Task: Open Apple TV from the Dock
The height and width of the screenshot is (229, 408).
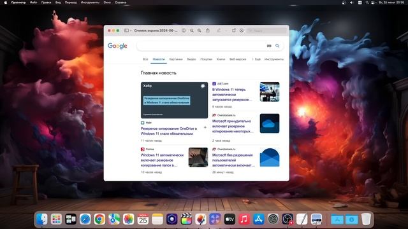Action: coord(229,219)
